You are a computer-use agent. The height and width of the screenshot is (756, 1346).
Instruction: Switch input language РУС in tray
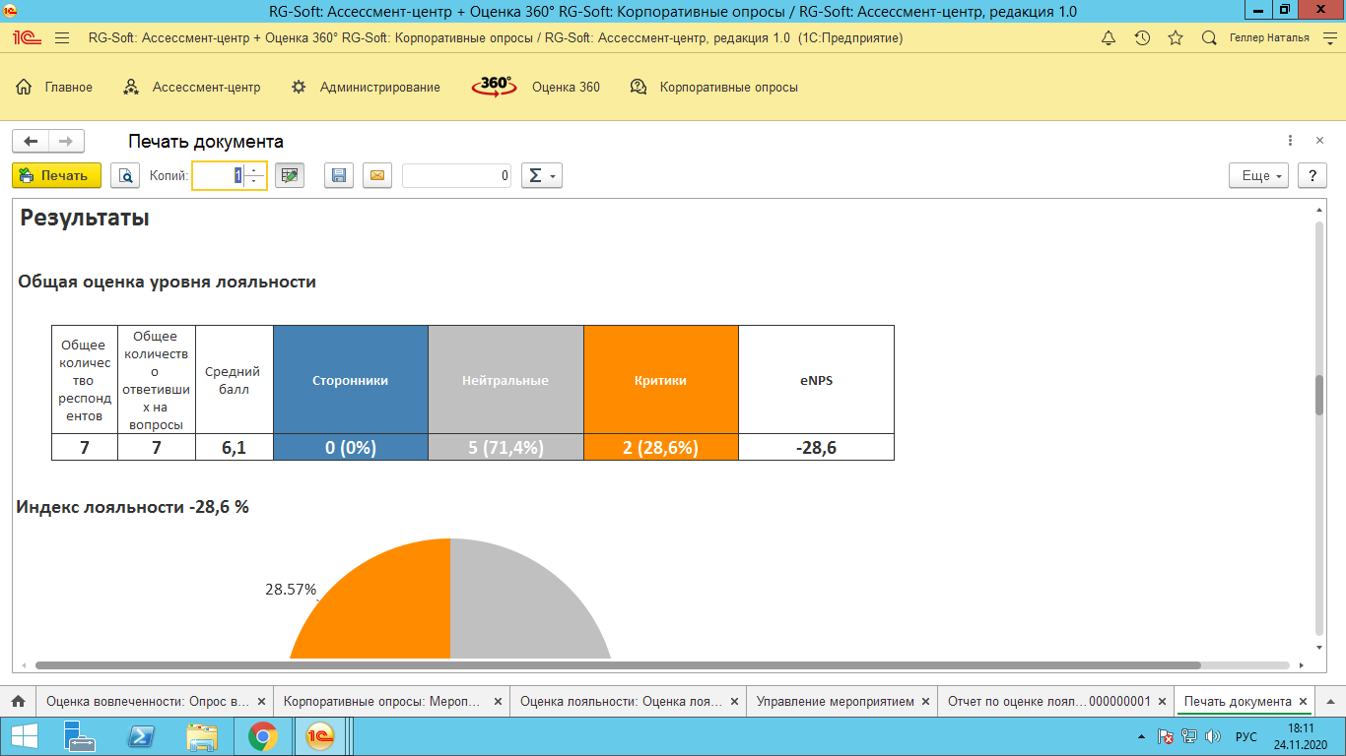point(1246,736)
